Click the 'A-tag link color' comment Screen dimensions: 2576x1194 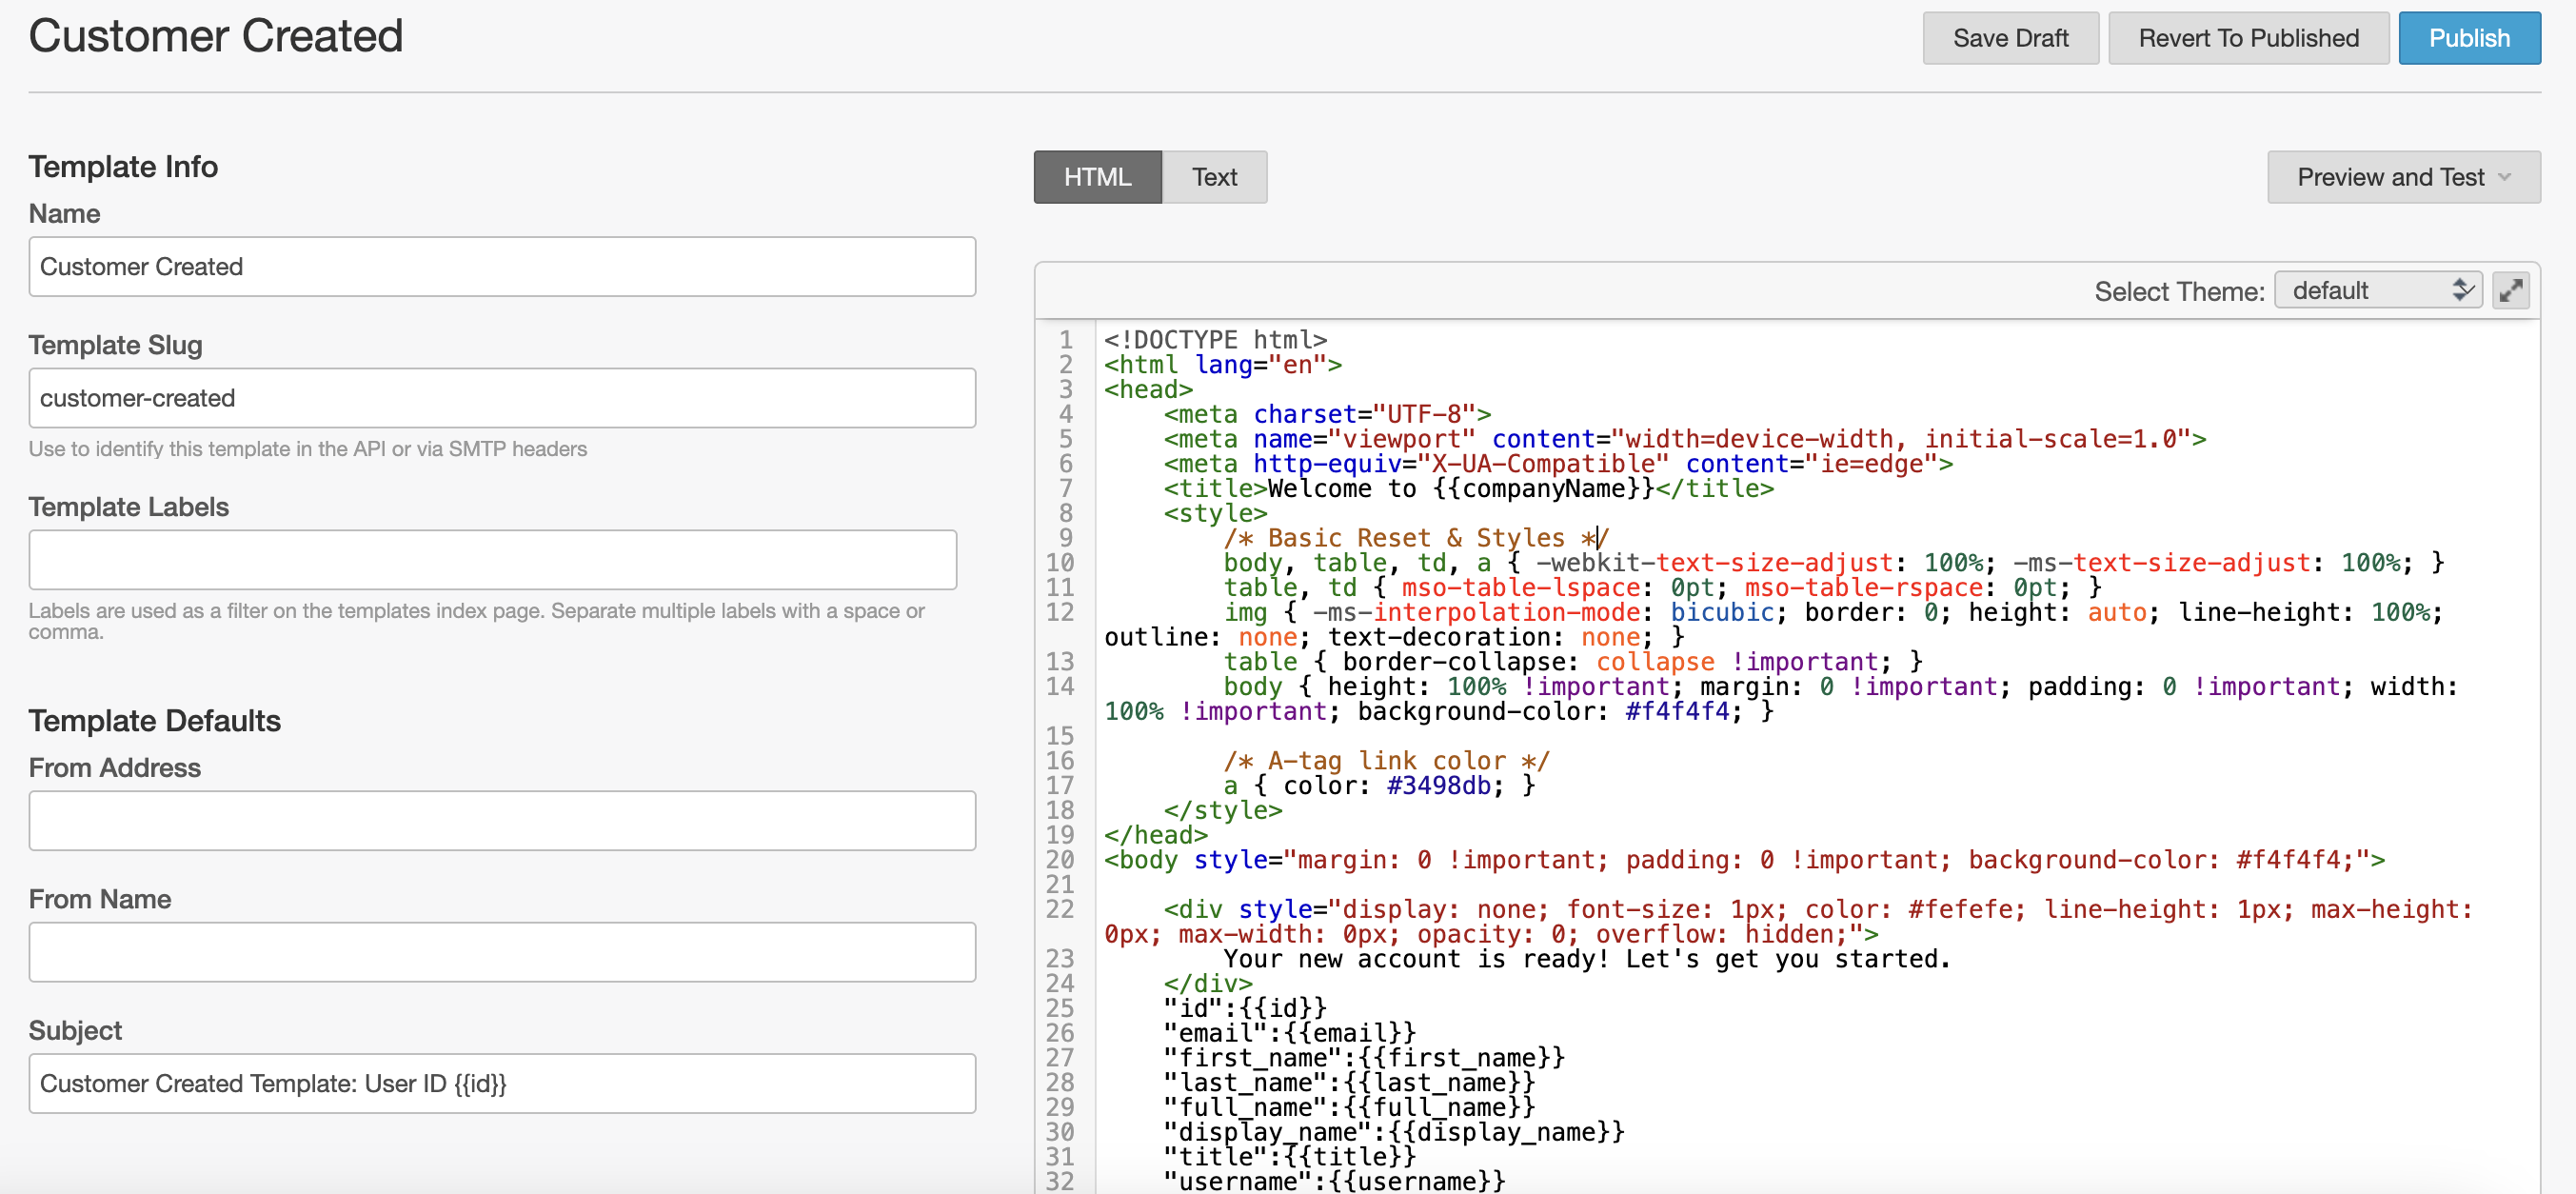[1386, 761]
